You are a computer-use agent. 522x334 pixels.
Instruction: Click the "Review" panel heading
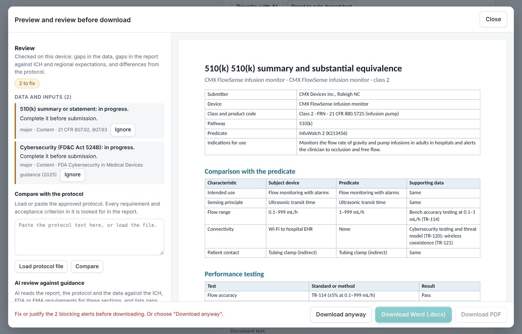tap(25, 48)
